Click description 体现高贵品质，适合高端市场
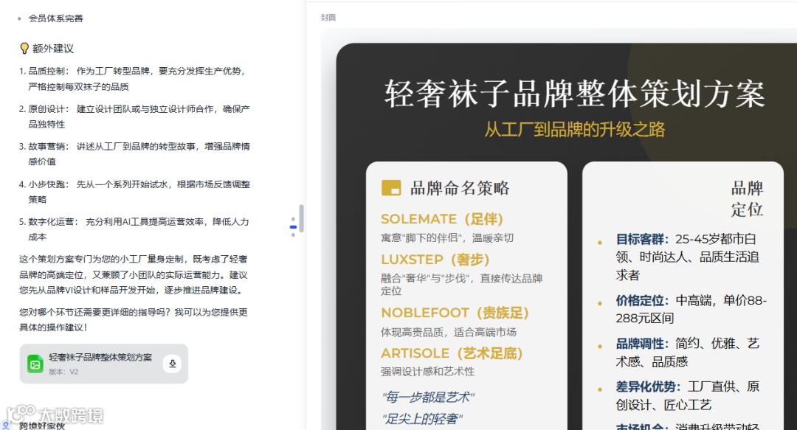This screenshot has height=430, width=797. pyautogui.click(x=449, y=332)
